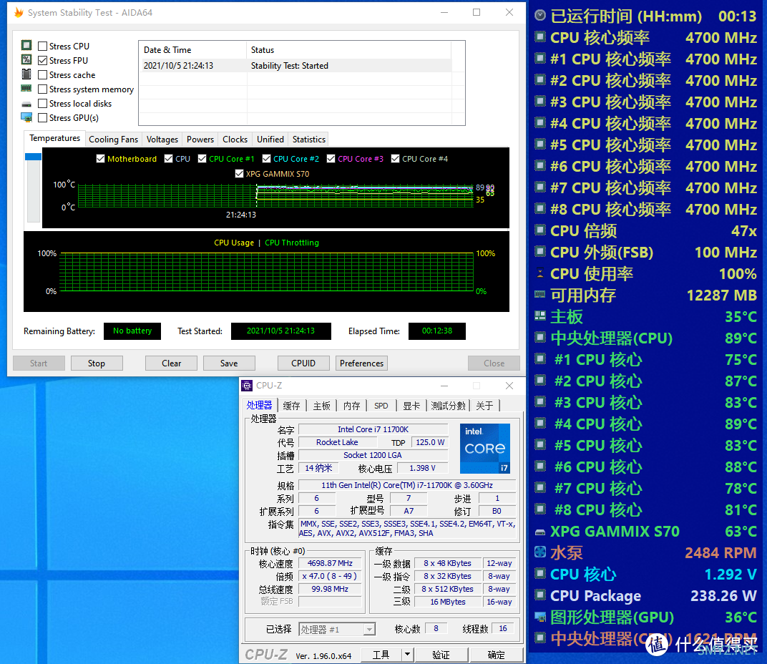Open the 显卡 tab in CPU-Z

411,406
